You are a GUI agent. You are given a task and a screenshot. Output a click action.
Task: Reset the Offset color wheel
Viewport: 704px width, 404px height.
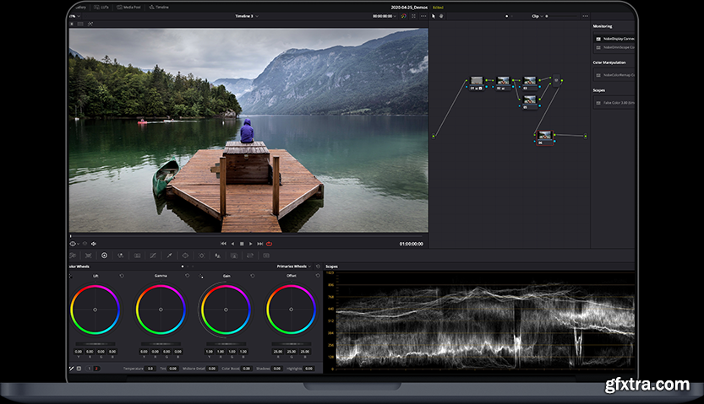pos(317,275)
